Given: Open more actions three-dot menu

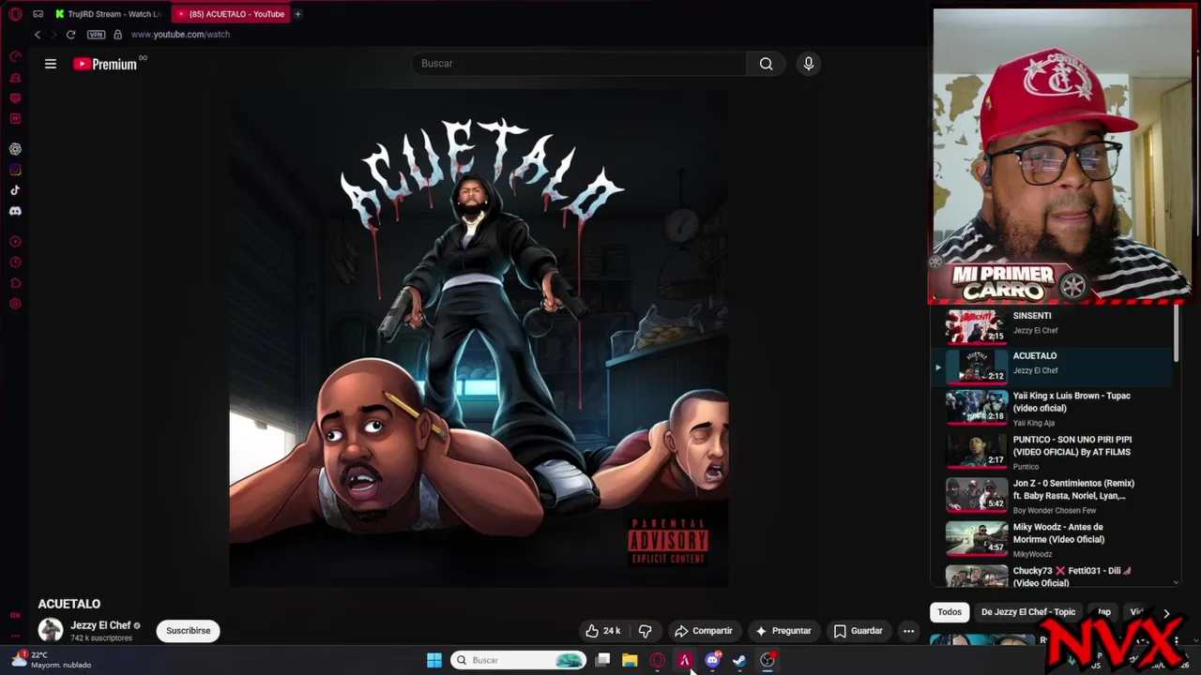Looking at the screenshot, I should [908, 631].
